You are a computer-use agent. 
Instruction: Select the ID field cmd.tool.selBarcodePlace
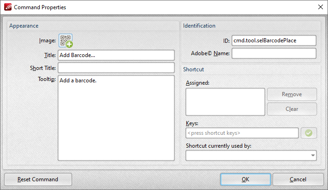point(274,40)
